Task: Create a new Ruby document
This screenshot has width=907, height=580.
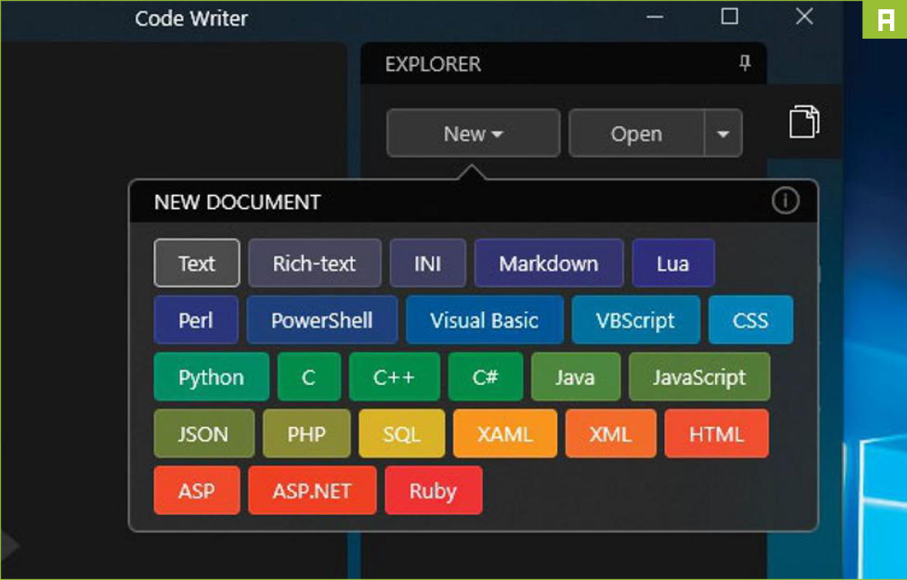Action: pyautogui.click(x=433, y=490)
